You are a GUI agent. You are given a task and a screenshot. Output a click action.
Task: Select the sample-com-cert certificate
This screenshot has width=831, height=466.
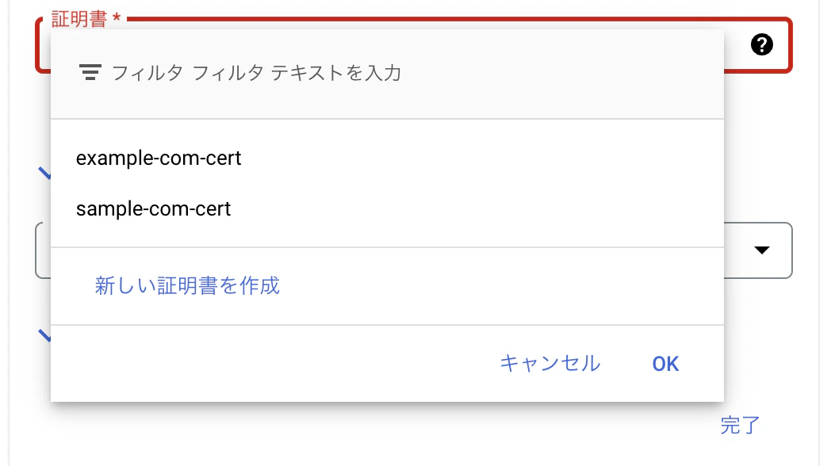(x=151, y=209)
